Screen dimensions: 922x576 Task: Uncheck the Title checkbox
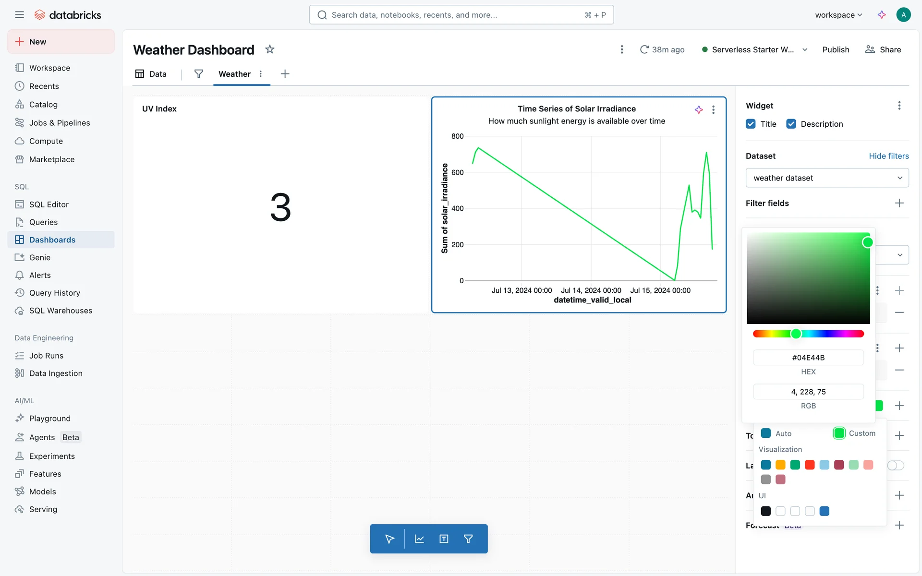pos(751,124)
